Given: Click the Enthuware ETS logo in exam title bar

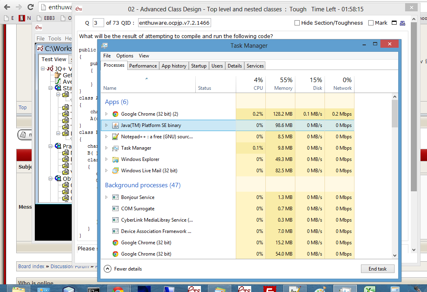Looking at the screenshot, I should [79, 9].
